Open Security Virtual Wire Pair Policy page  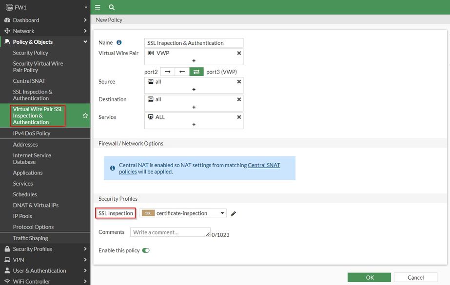(x=38, y=67)
